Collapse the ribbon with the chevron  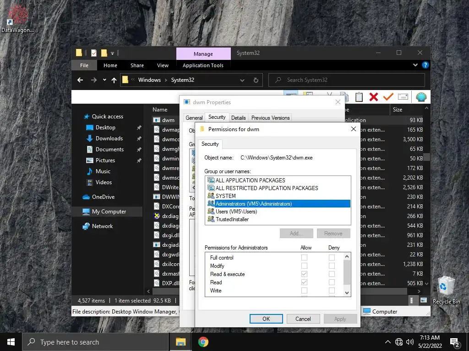click(415, 65)
